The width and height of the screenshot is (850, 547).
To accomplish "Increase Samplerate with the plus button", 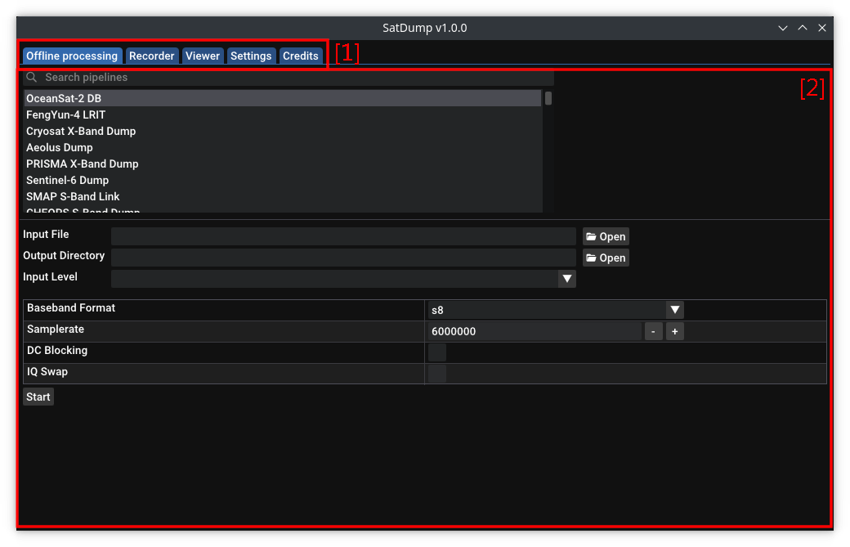I will (675, 331).
